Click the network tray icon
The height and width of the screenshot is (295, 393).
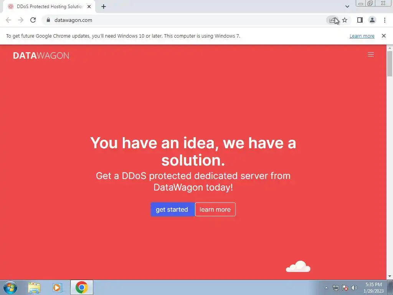[x=335, y=288]
